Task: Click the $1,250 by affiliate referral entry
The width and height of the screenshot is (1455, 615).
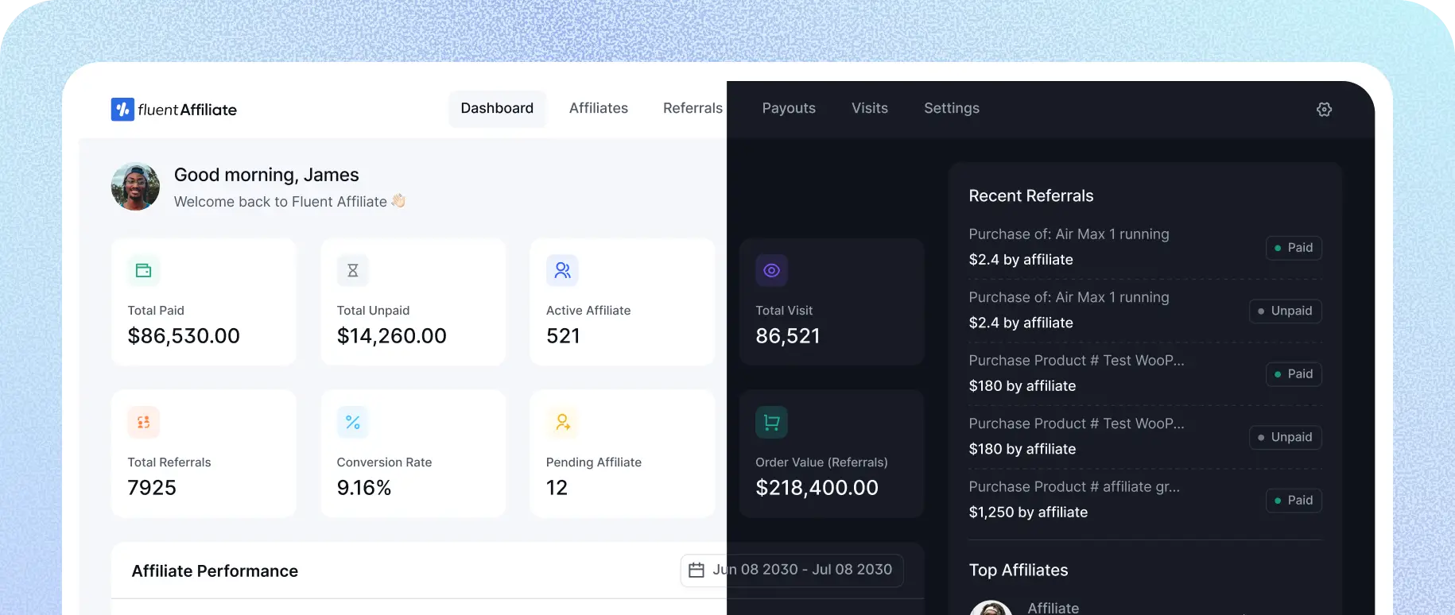Action: [x=1028, y=512]
